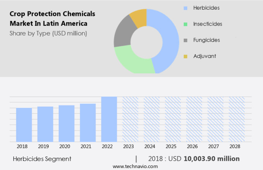Click the Fungicides gray legend swatch
Image resolution: width=263 pixels, height=170 pixels.
(x=185, y=40)
